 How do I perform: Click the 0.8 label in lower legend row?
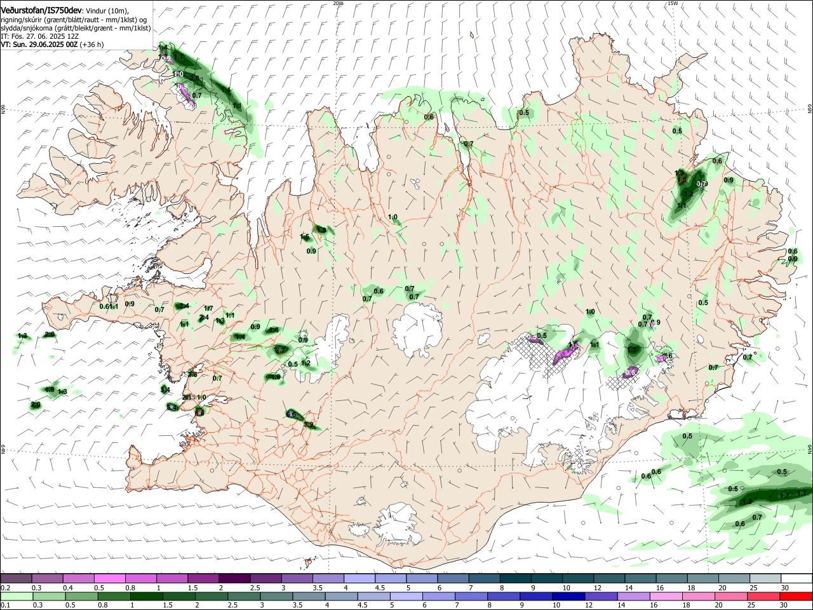103,606
